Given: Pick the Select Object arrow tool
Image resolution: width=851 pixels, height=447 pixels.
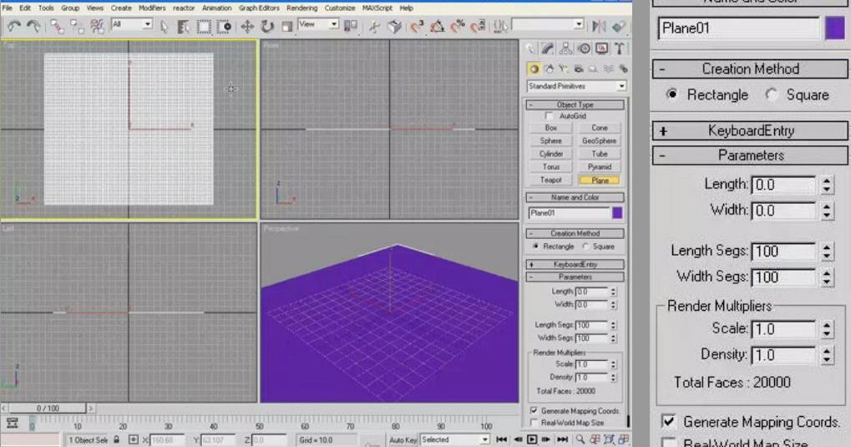Looking at the screenshot, I should tap(165, 26).
